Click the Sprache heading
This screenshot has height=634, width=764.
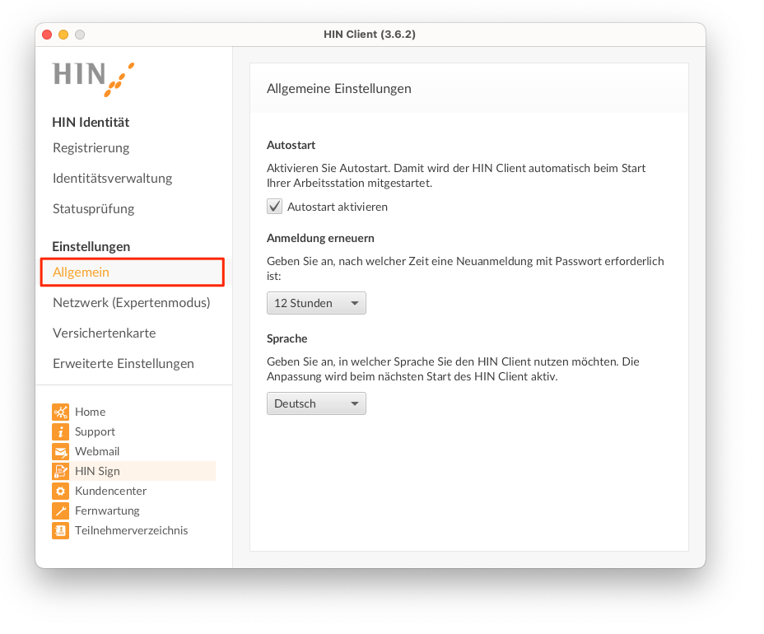pos(287,338)
